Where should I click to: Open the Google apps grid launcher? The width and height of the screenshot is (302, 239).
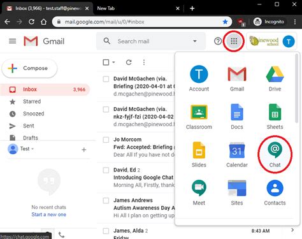tap(234, 41)
